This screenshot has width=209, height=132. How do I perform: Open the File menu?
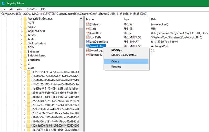pos(3,9)
